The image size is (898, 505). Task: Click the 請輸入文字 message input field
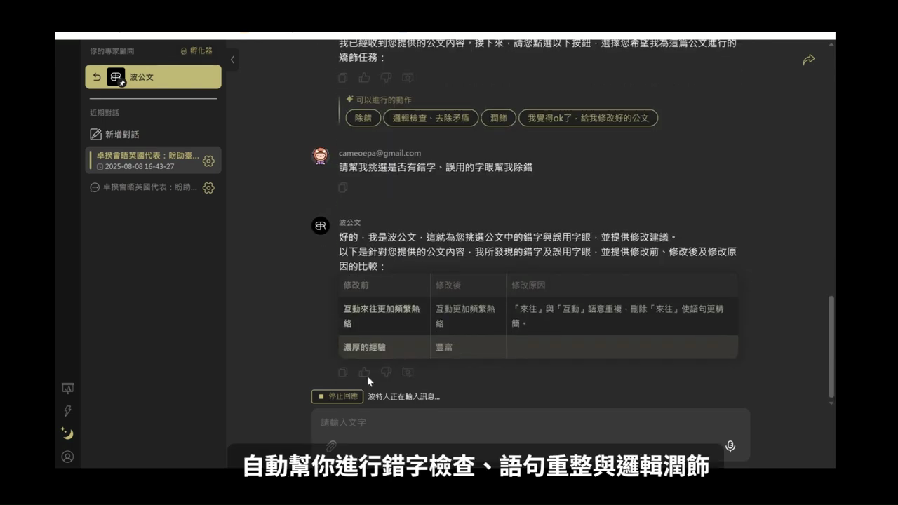pos(530,422)
